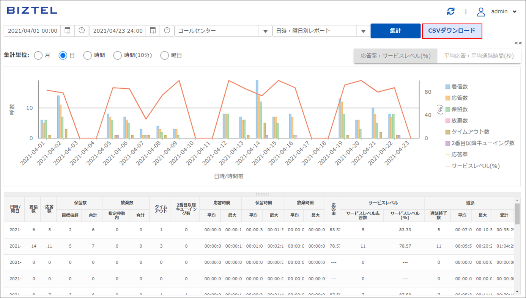Image resolution: width=526 pixels, height=298 pixels.
Task: Click the 応答数 column header
Action: click(x=49, y=209)
